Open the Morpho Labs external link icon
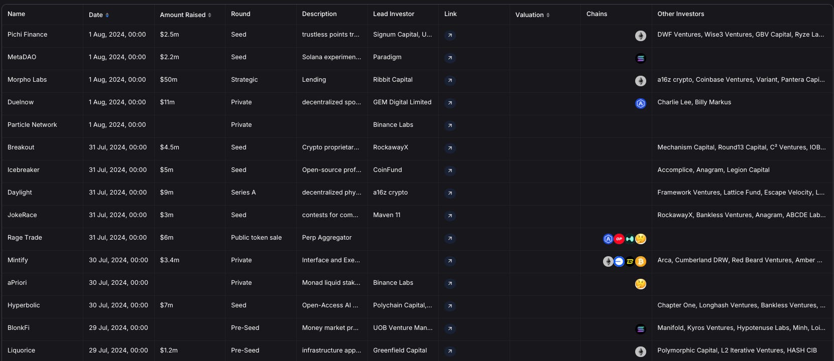 coord(450,80)
